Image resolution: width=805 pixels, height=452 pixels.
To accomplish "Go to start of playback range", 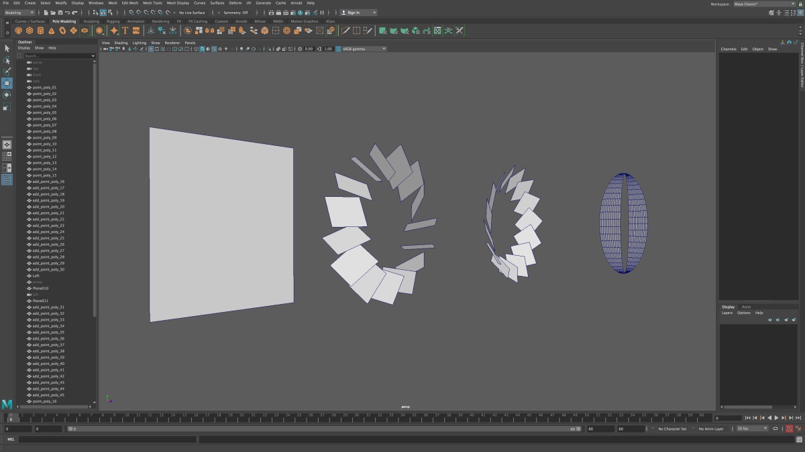I will (748, 418).
